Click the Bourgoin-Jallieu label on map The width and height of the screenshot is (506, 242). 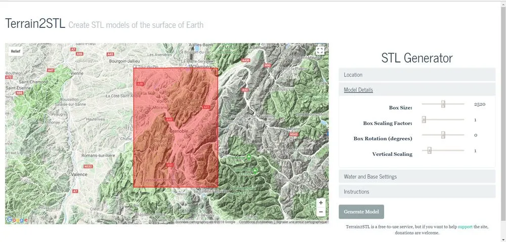(x=124, y=61)
